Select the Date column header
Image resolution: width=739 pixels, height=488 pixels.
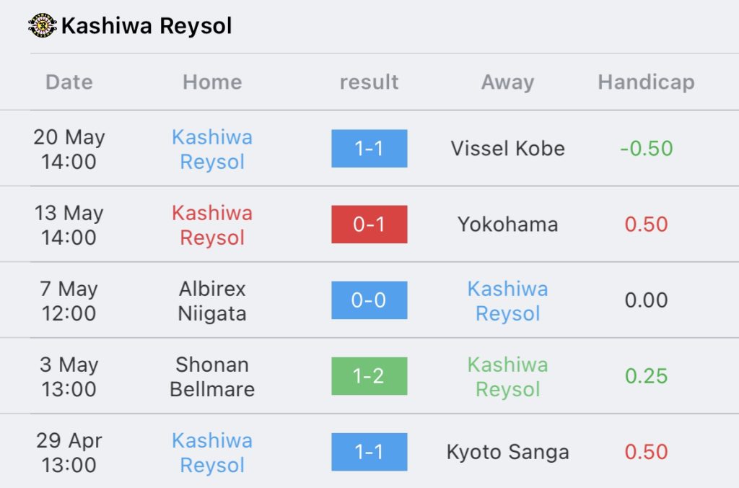(x=69, y=82)
